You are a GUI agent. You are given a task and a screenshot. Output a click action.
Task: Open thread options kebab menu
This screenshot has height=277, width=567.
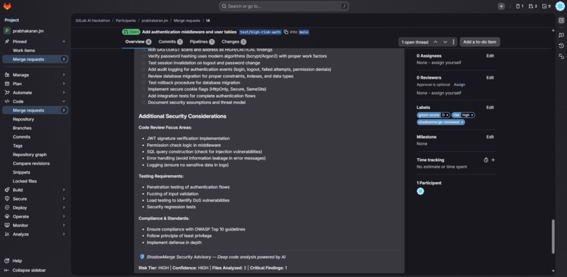click(454, 42)
